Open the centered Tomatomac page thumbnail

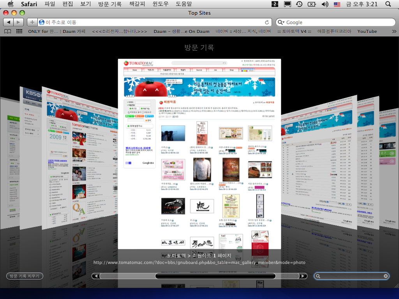(199, 154)
